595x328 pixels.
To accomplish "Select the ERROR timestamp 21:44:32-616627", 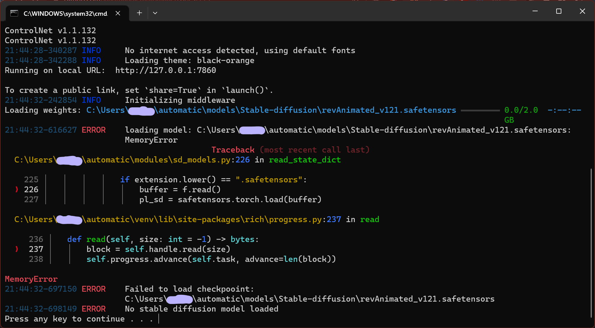I will pos(40,130).
